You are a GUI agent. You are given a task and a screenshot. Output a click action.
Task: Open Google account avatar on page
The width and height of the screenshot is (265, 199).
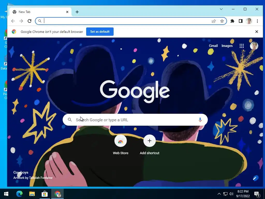[254, 46]
